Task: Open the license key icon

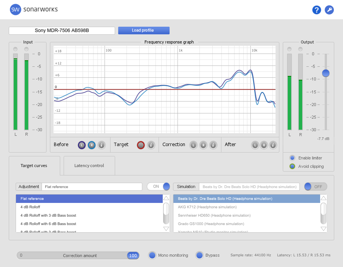Action: [329, 10]
